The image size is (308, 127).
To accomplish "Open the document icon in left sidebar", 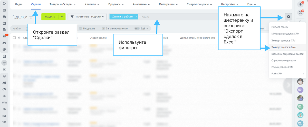I will pos(4,30).
